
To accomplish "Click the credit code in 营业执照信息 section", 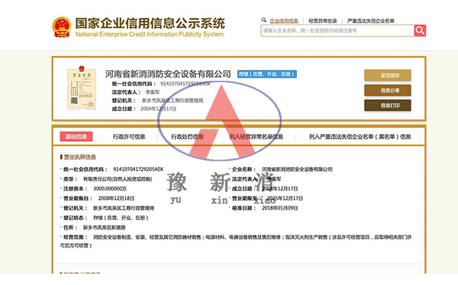I will click(x=138, y=169).
